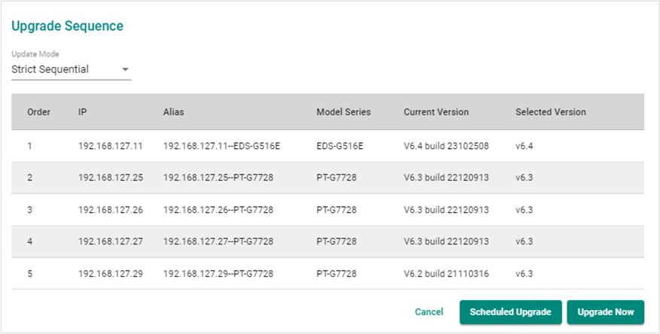
Task: Click the V6.2 build 21110316 version cell
Action: pos(446,274)
